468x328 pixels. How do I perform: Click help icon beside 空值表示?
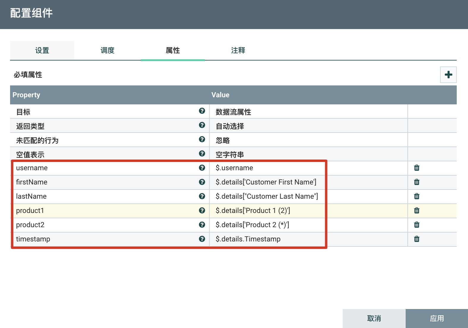click(202, 154)
